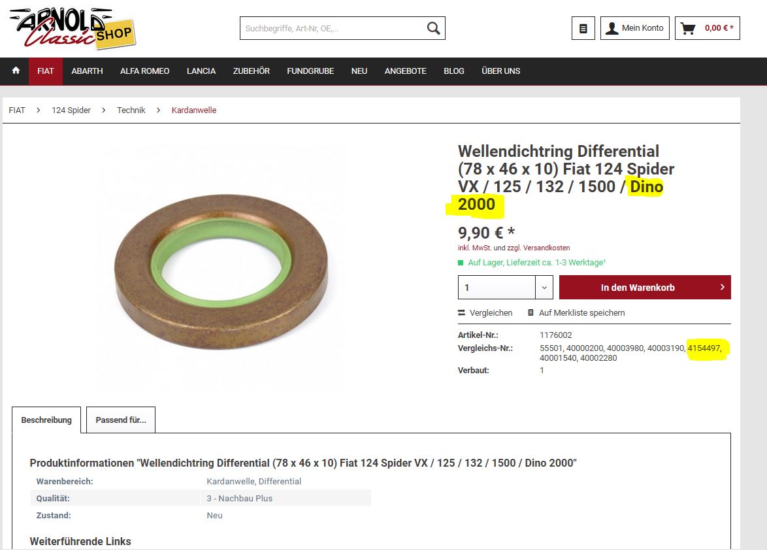The width and height of the screenshot is (767, 551).
Task: Open the wishlist notepad icon in header
Action: point(583,28)
